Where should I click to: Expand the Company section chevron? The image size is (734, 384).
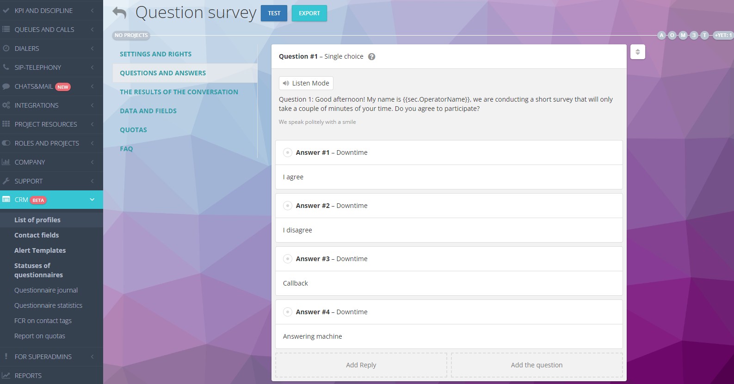click(92, 162)
